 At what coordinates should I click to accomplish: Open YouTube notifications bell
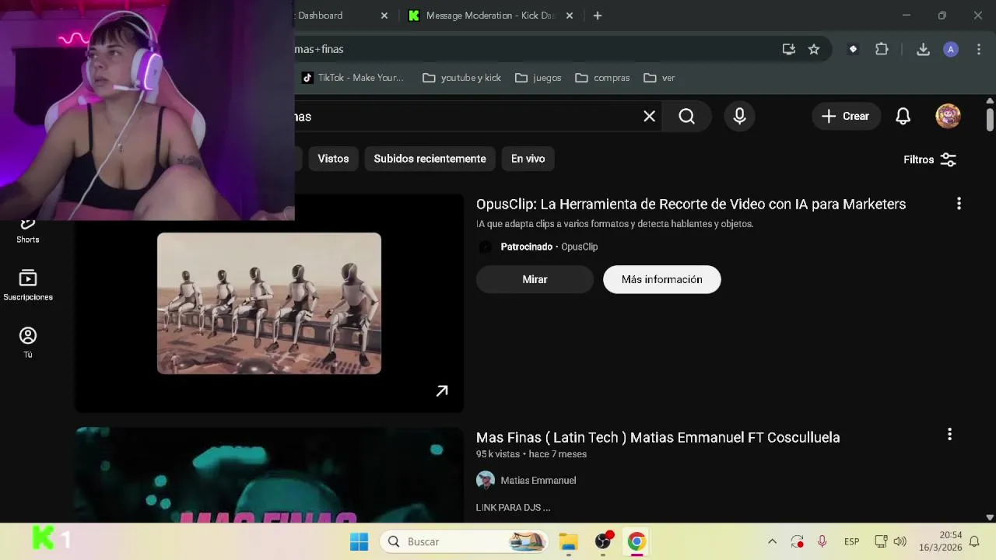(x=903, y=117)
